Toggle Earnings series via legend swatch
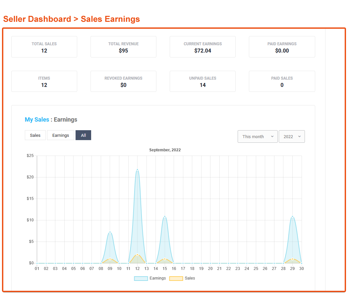The height and width of the screenshot is (304, 348). tap(141, 278)
